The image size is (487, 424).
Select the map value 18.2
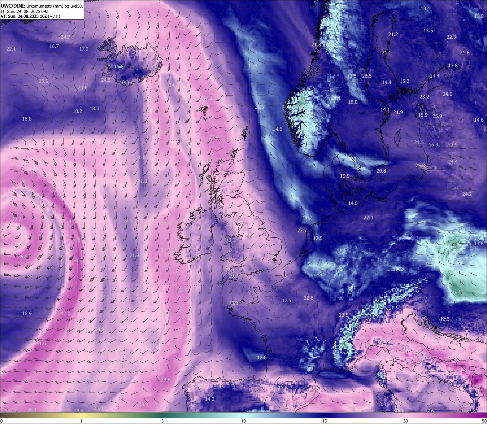pos(77,111)
